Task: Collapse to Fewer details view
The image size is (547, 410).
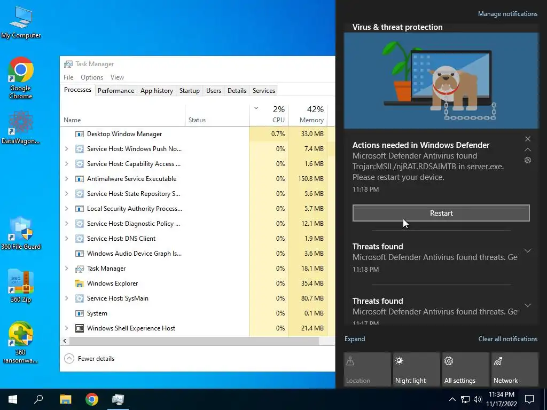Action: tap(90, 358)
